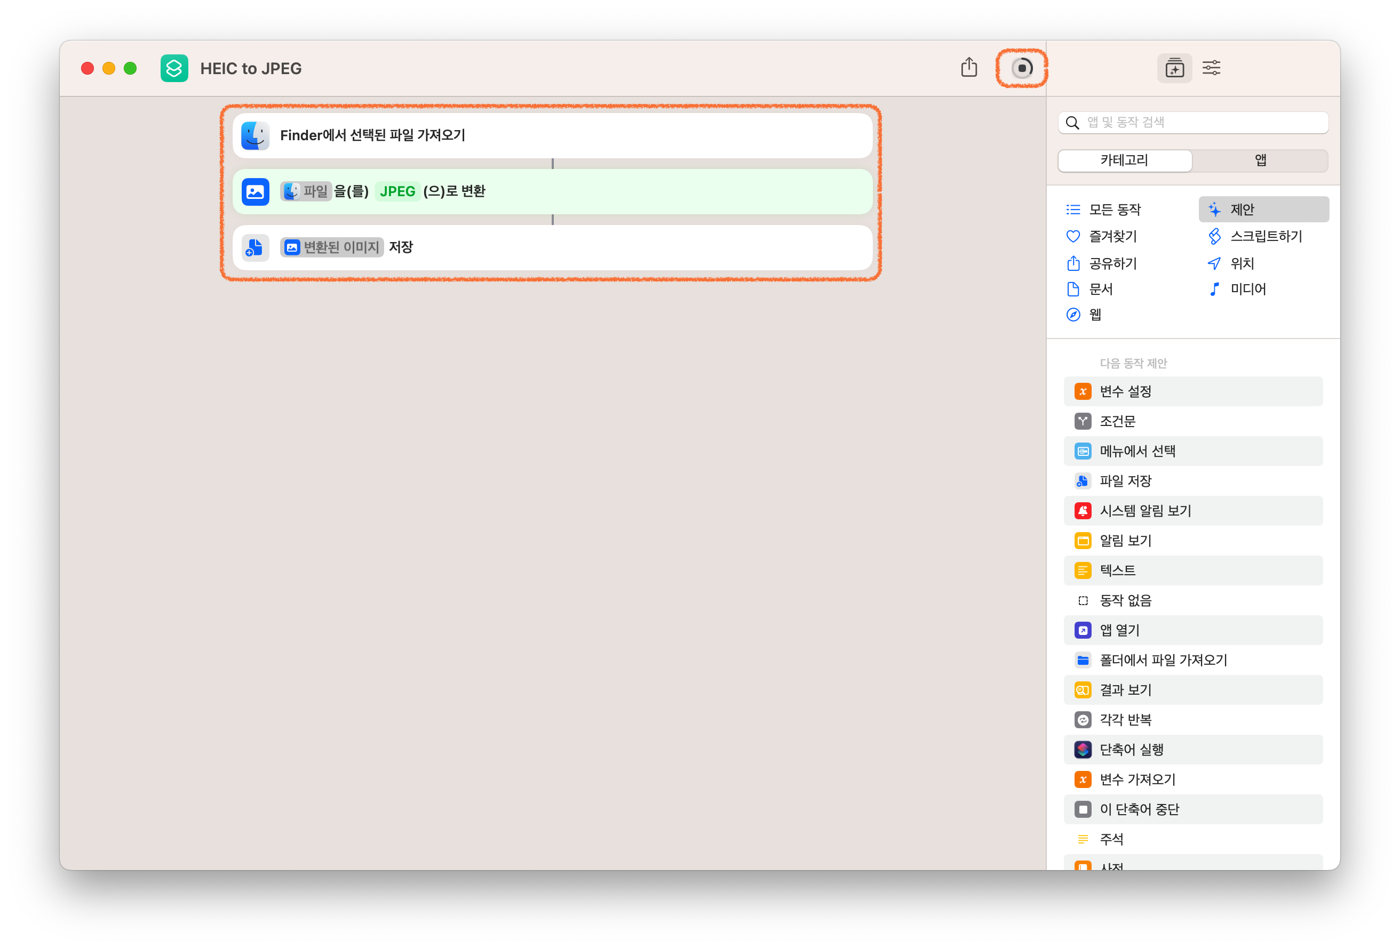
Task: Open shortcut details settings sliders icon
Action: click(x=1211, y=68)
